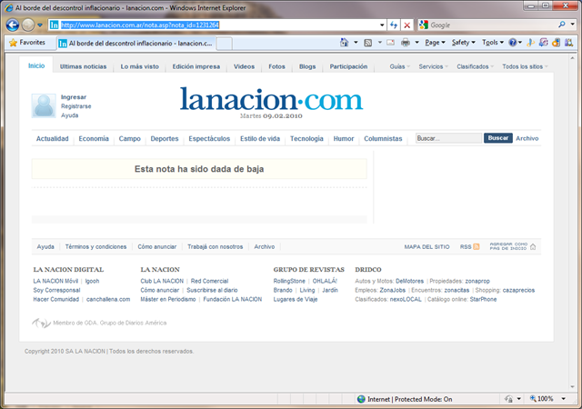Screen dimensions: 582x409
Task: Click the Read Mail envelope icon
Action: click(390, 43)
